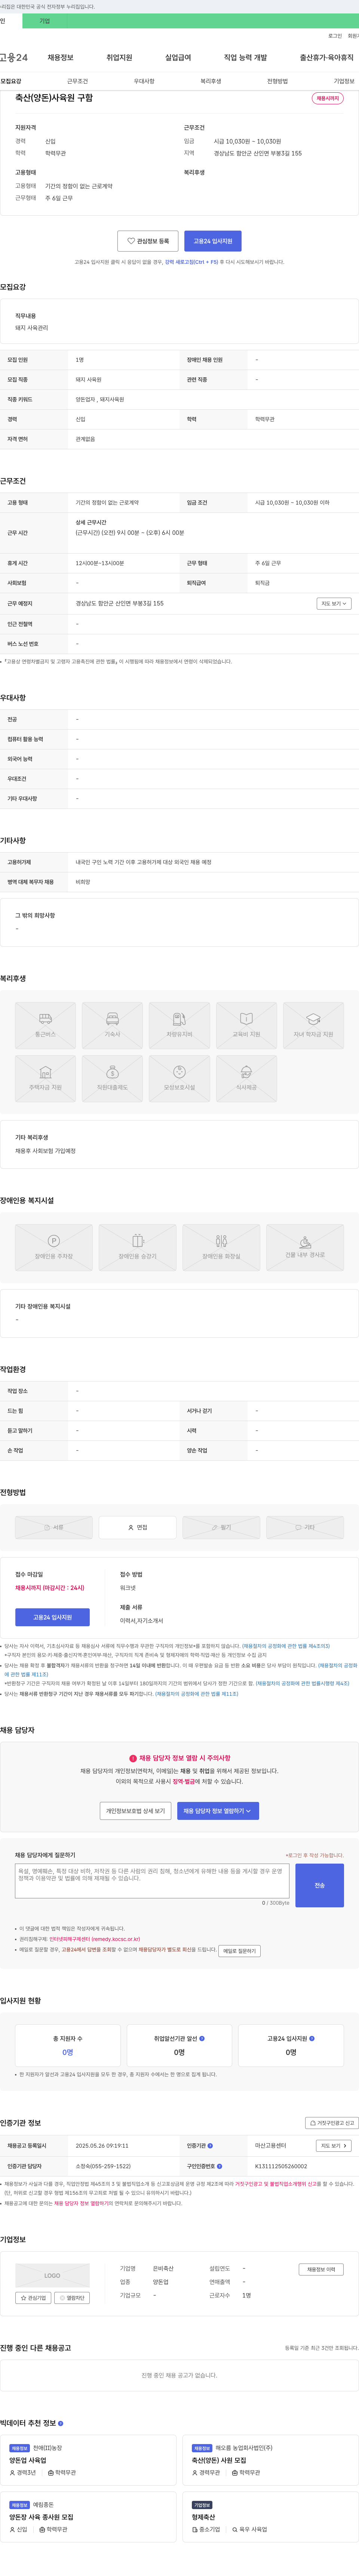Click the 거짓구인광고 신고 button

tap(332, 2123)
